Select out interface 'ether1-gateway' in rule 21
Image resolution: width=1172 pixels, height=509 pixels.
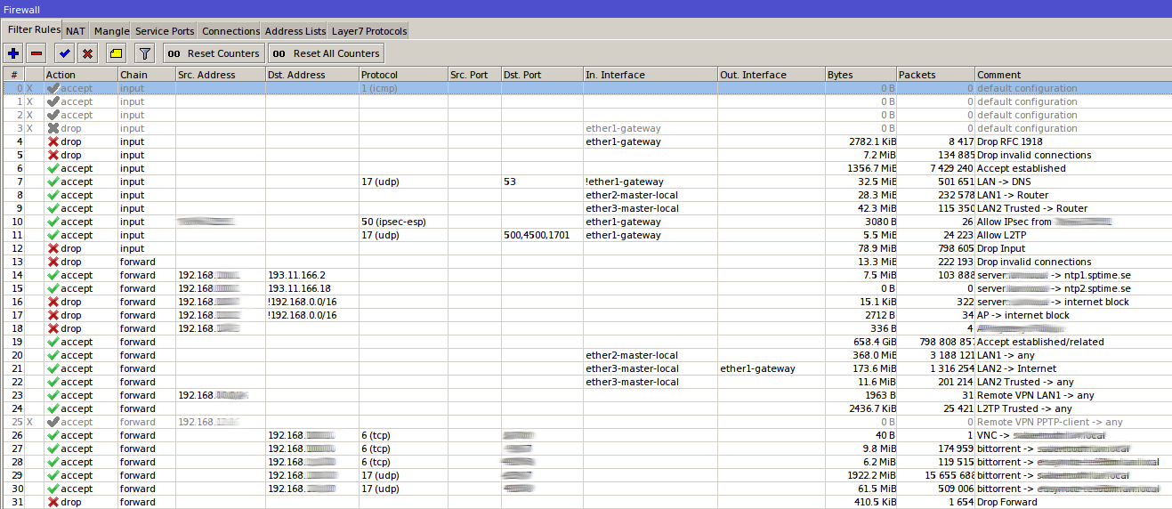click(x=758, y=368)
